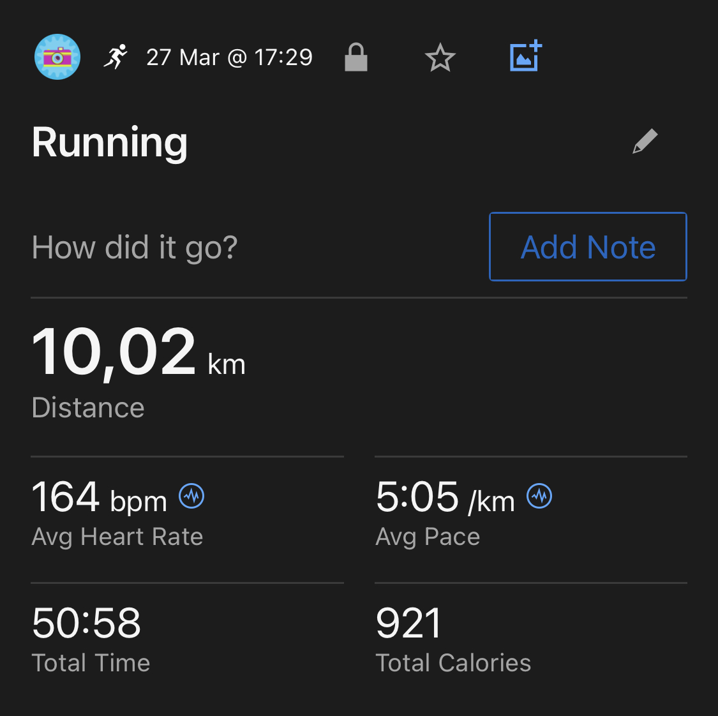Tap the Distance label
This screenshot has width=718, height=716.
(88, 408)
